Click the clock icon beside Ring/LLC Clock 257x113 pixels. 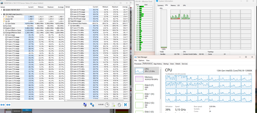tap(4, 28)
